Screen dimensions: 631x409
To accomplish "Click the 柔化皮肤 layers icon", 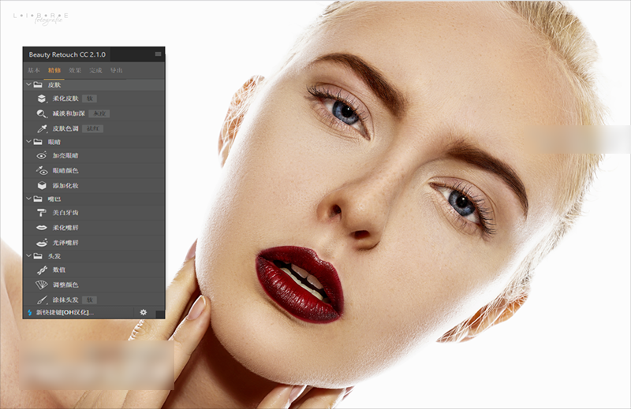I will coord(42,99).
